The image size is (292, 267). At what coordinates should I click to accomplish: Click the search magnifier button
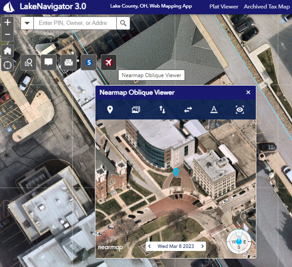click(123, 23)
